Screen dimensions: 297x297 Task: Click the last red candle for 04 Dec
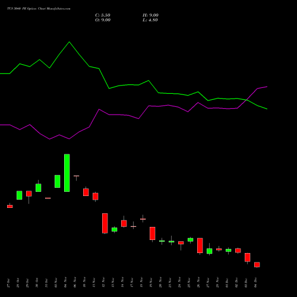[x=257, y=265]
